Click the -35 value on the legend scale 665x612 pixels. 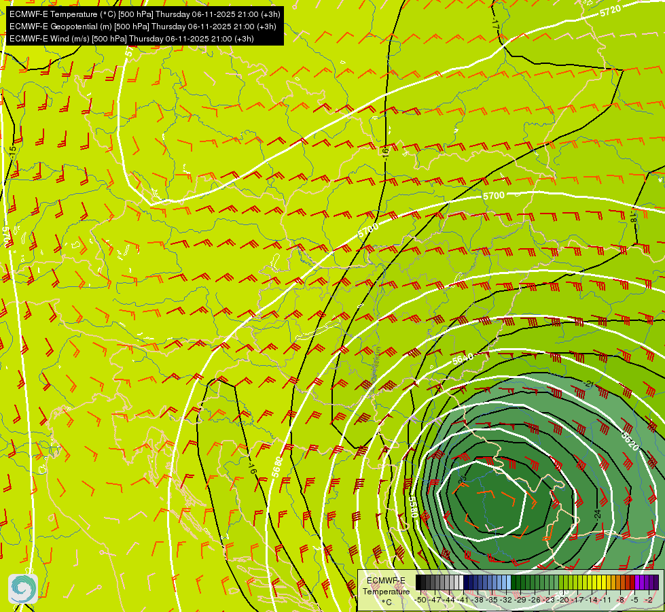tap(492, 600)
